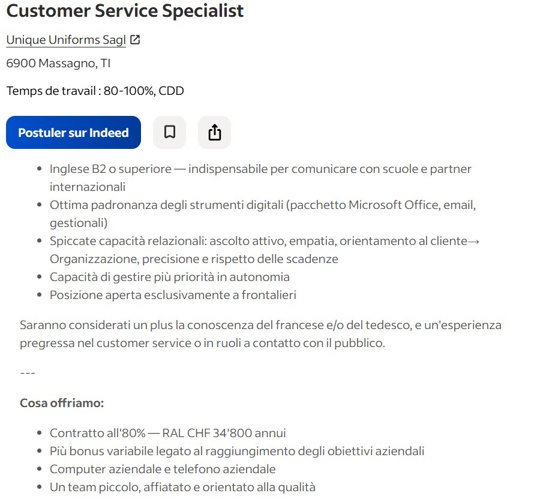Click the Cosa offriamo heading
549x499 pixels.
(x=62, y=403)
